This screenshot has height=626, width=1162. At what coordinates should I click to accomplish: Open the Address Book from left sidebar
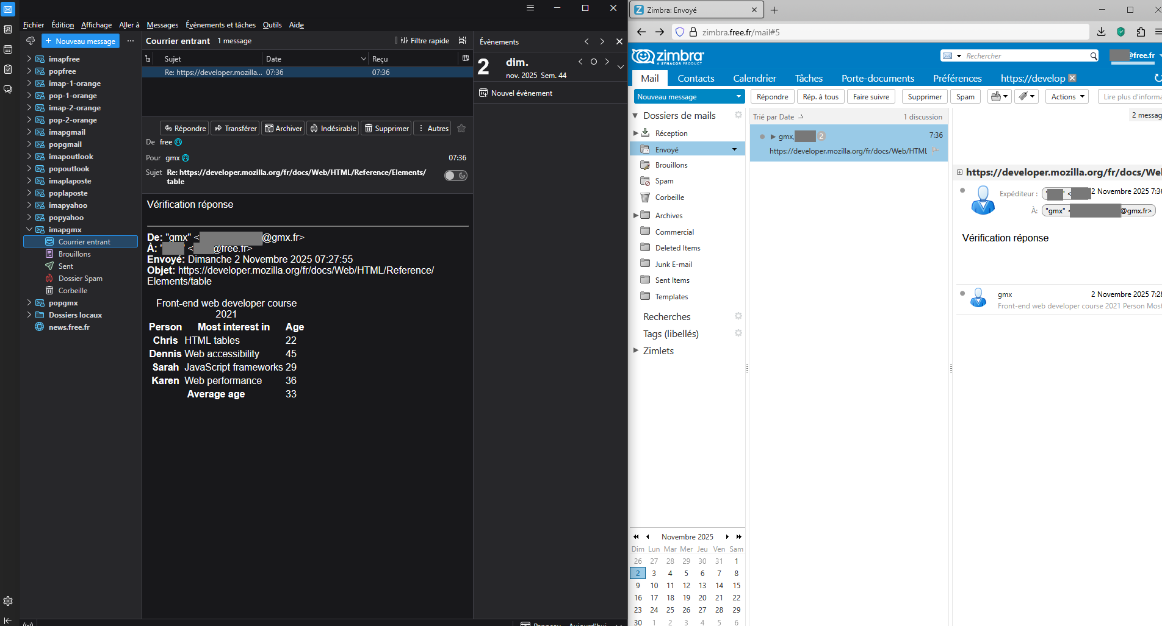[x=8, y=29]
